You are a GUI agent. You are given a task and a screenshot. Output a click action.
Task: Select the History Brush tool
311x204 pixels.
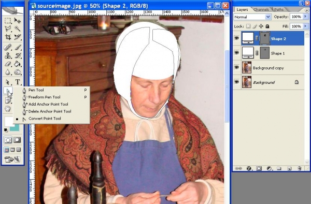click(18, 55)
